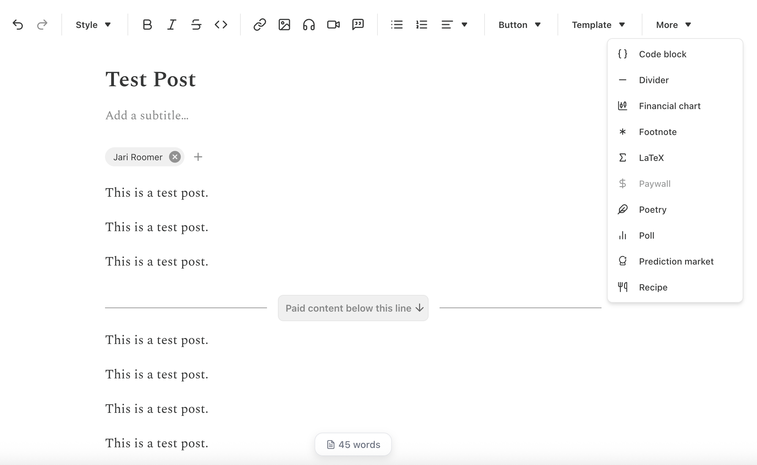The height and width of the screenshot is (465, 757).
Task: Click the 45 words counter
Action: (x=353, y=444)
